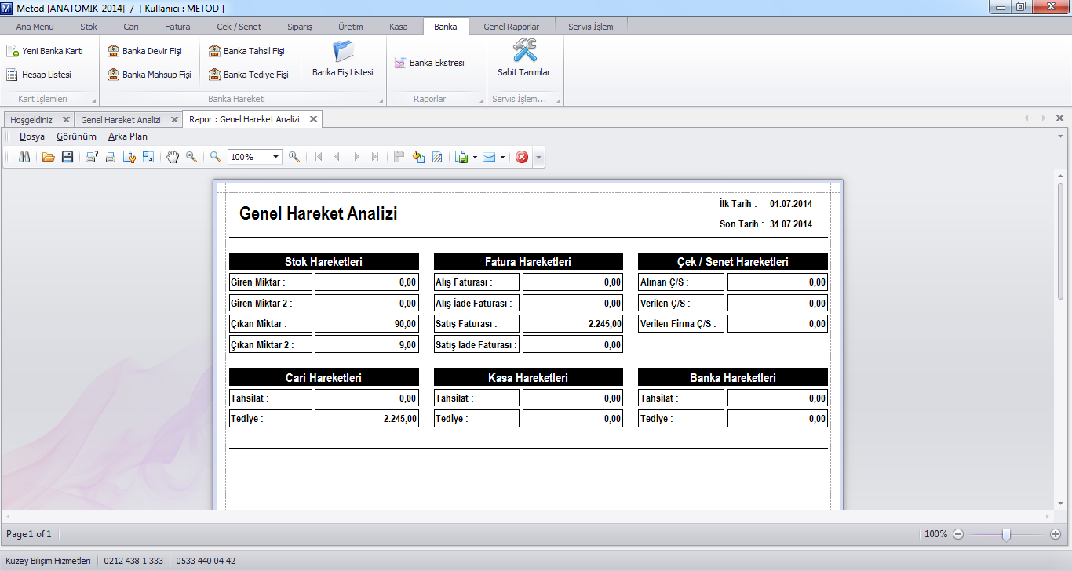Click the quick print printer icon
Screen dimensions: 1072x571
[x=111, y=157]
